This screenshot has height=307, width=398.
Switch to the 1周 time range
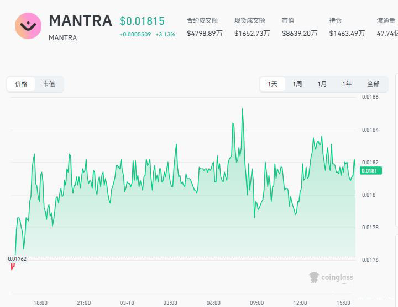coord(297,84)
